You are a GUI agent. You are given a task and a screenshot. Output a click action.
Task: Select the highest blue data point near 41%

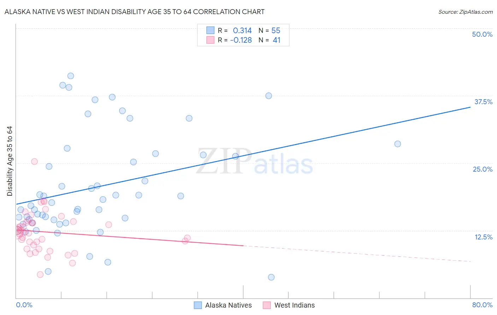(x=71, y=76)
